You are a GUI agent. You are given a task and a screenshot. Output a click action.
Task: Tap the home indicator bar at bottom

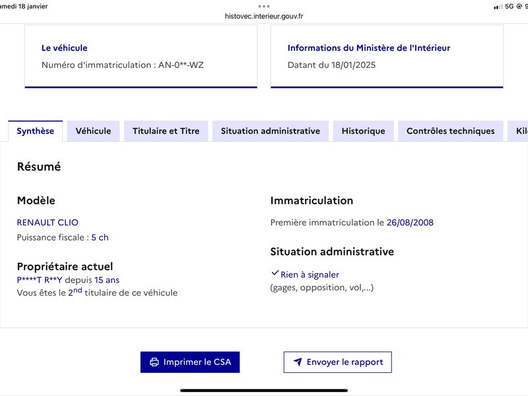click(x=264, y=391)
